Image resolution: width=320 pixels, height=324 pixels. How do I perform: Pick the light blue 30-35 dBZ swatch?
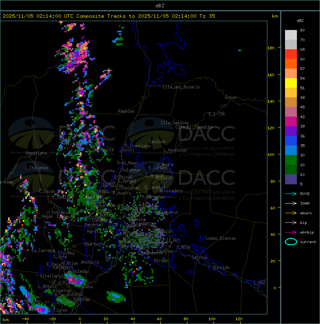point(291,150)
